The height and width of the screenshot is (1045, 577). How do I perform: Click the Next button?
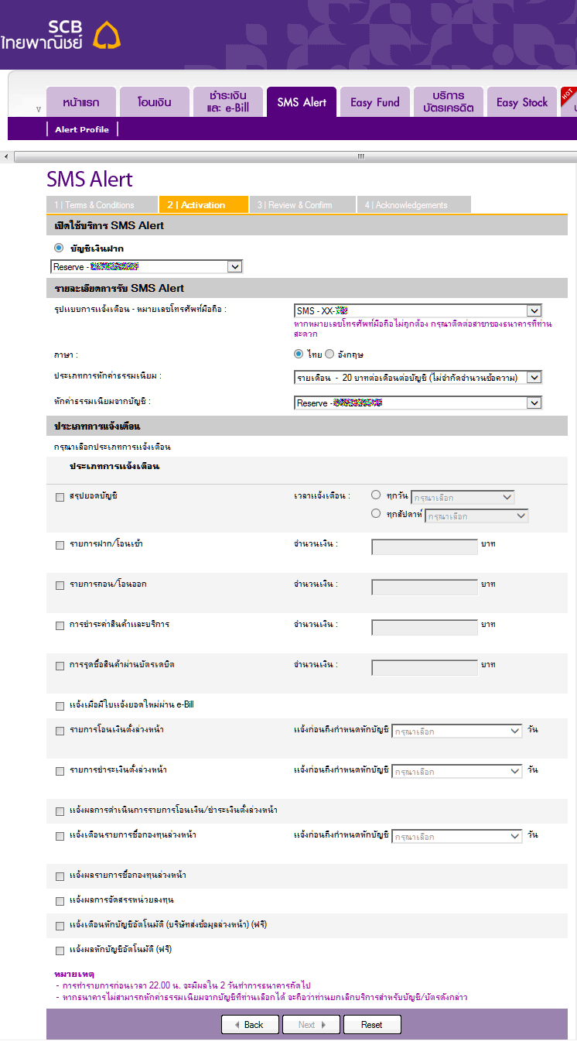click(x=310, y=1024)
